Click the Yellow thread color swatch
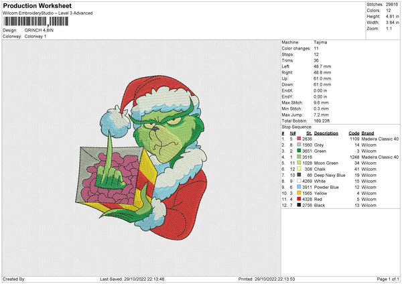Screen dimensions: 402x284 (299, 193)
